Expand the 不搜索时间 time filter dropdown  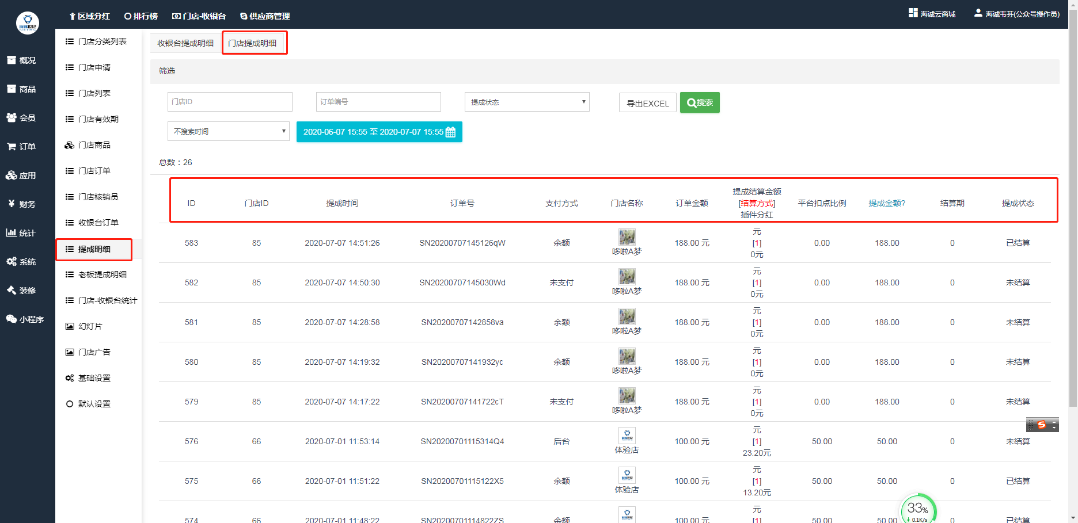click(228, 131)
